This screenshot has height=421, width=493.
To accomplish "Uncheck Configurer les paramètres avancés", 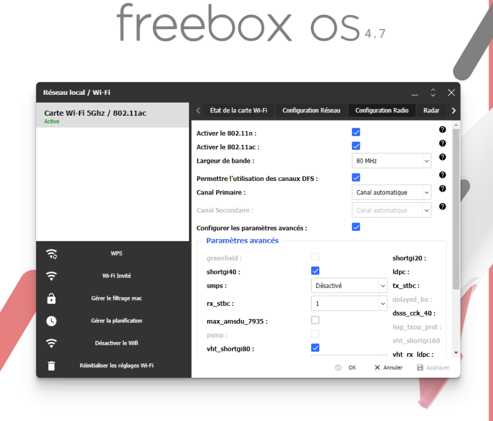I will tap(356, 227).
